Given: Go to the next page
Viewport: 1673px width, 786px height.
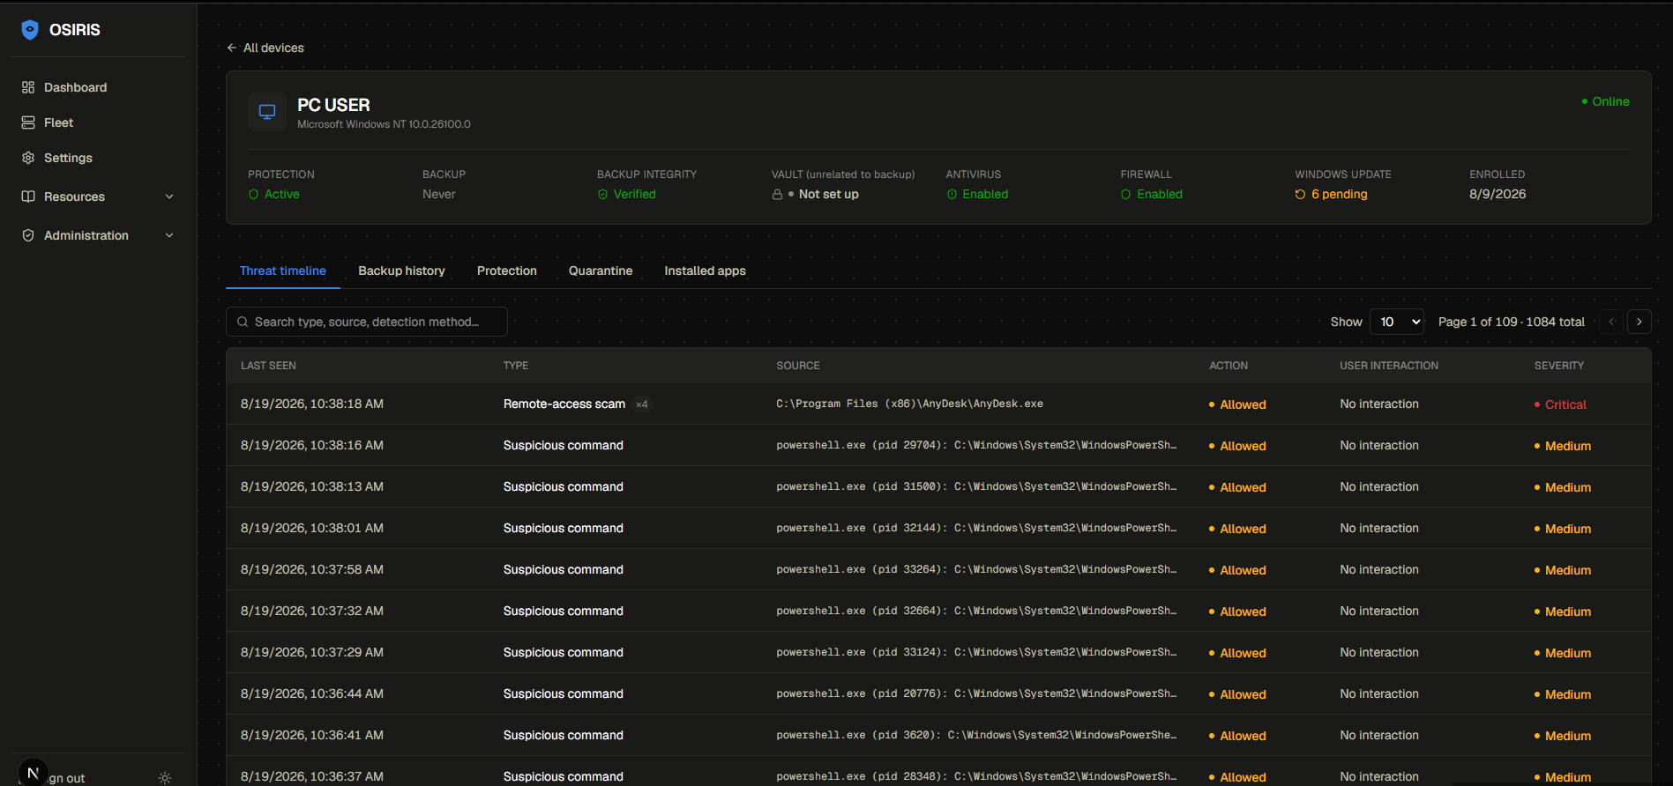Looking at the screenshot, I should point(1639,322).
